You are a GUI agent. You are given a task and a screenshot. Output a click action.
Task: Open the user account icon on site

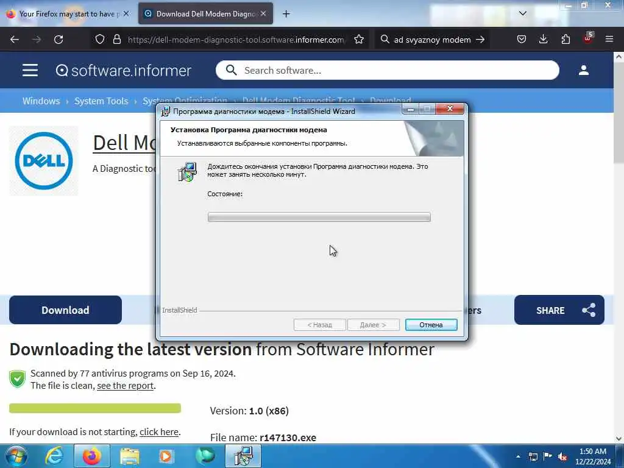[584, 70]
